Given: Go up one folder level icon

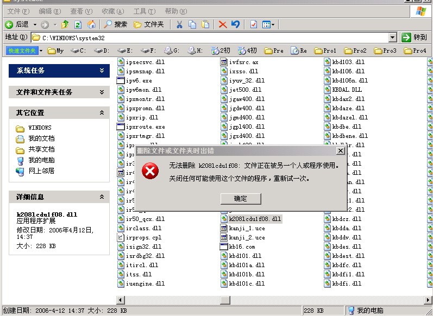Looking at the screenshot, I should (65, 24).
